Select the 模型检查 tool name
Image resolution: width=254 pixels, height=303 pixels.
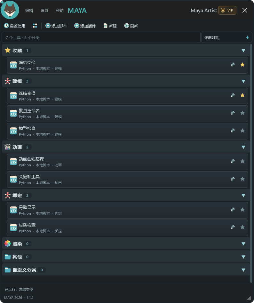tap(27, 128)
